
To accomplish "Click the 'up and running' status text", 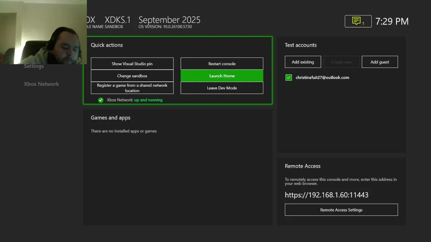I will pos(148,100).
